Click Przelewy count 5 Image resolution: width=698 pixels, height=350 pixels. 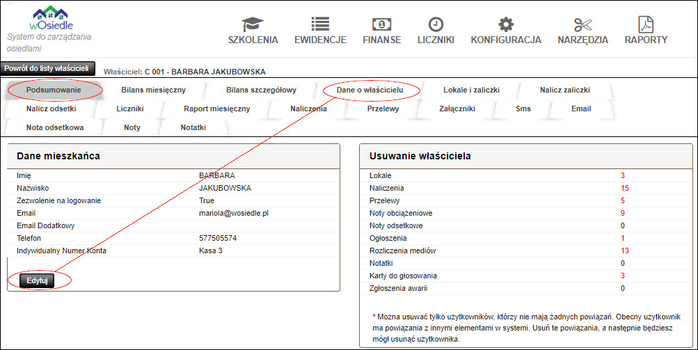point(623,201)
